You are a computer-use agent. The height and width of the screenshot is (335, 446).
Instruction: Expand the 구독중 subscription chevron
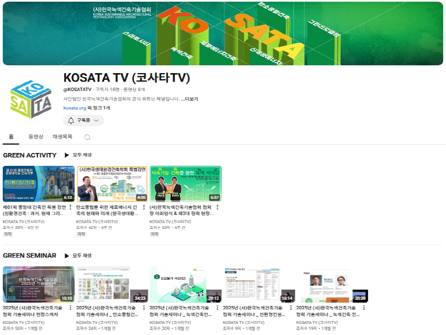pyautogui.click(x=96, y=121)
